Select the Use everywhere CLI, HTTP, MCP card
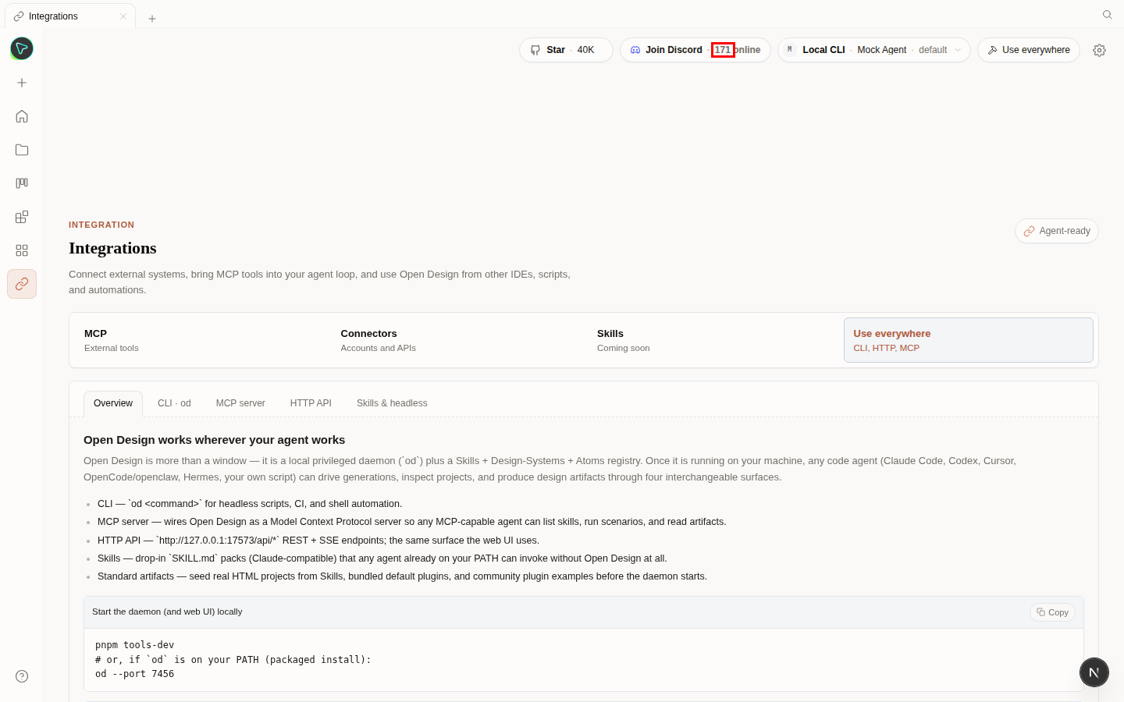Image resolution: width=1124 pixels, height=702 pixels. (969, 340)
